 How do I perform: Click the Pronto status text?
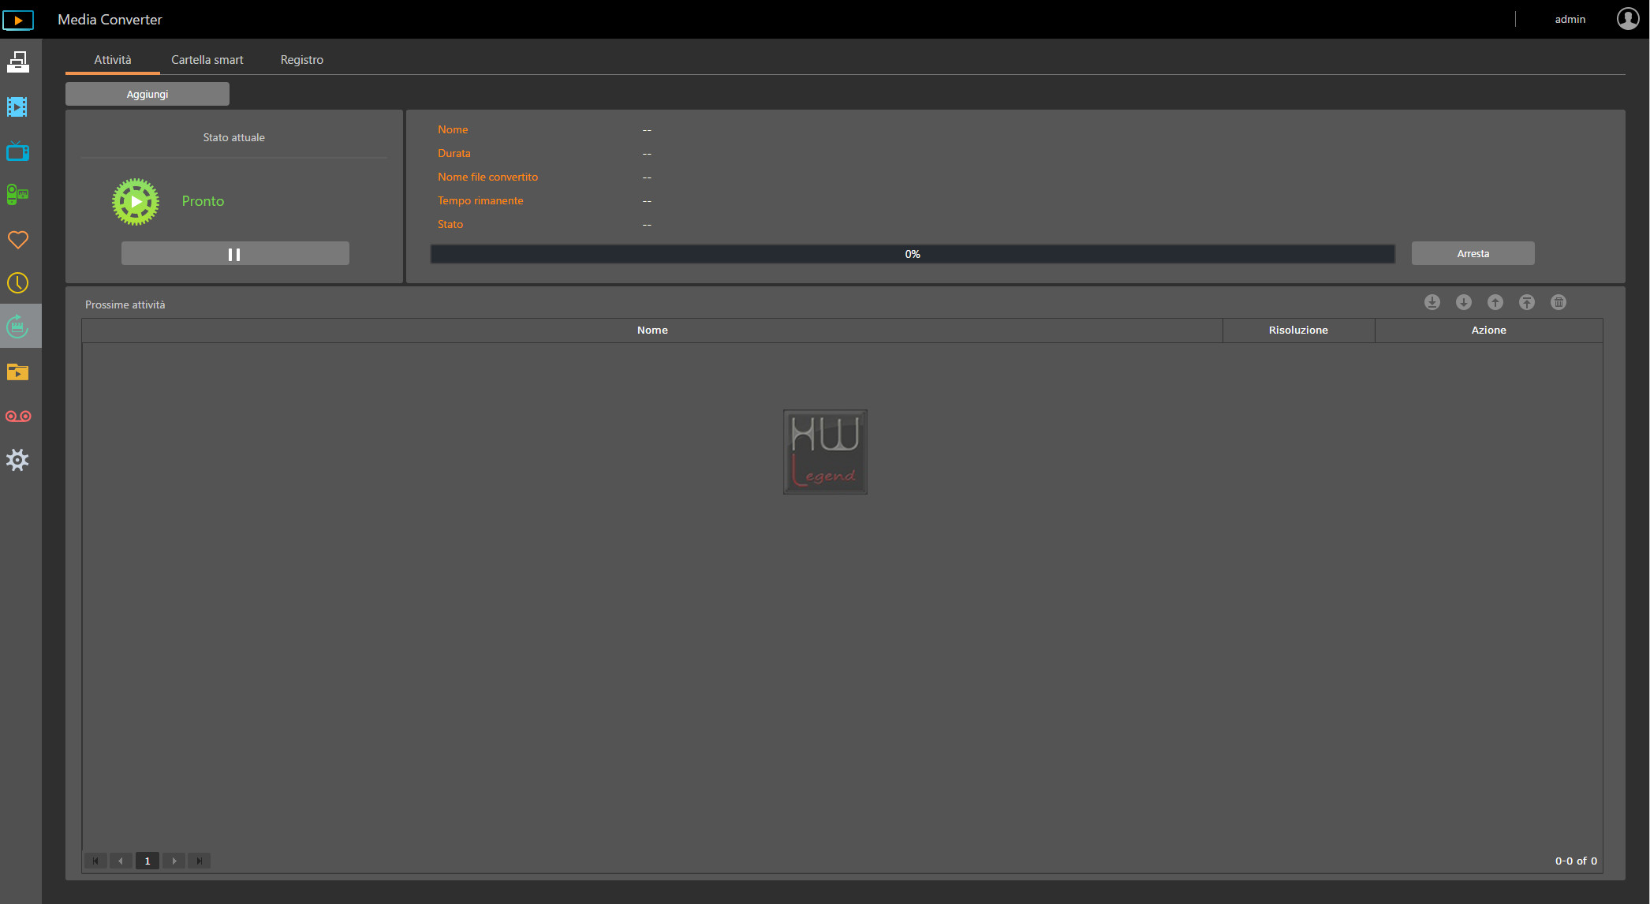coord(203,201)
